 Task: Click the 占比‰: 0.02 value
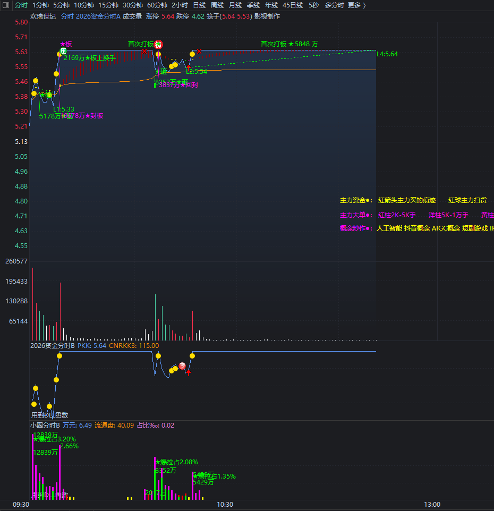pos(156,425)
